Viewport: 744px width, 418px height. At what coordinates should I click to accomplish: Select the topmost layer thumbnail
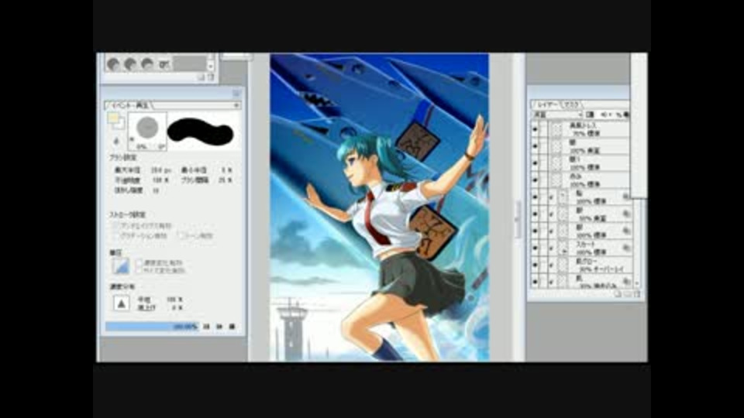(556, 129)
